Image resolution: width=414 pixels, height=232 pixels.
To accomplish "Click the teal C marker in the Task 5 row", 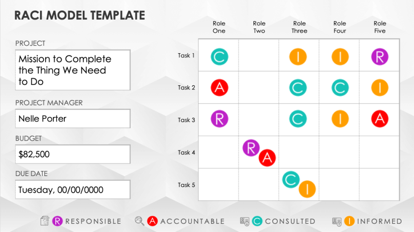I will point(291,179).
